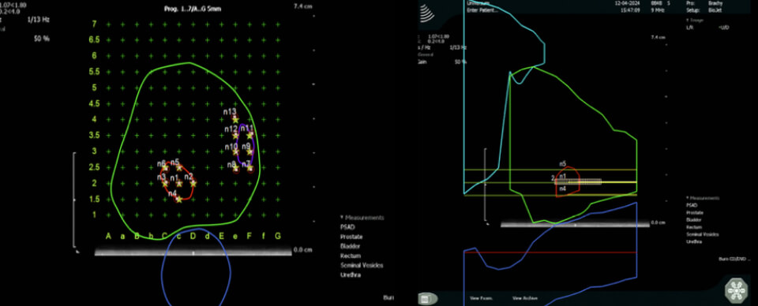Choose Rectum measurement in right panel
This screenshot has width=758, height=306.
point(694,227)
